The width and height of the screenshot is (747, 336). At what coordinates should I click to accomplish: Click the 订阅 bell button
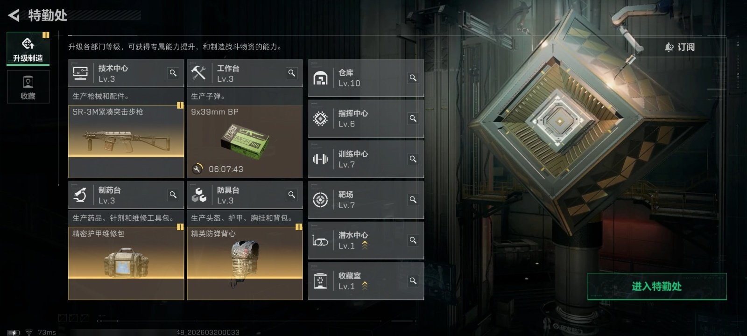[680, 47]
